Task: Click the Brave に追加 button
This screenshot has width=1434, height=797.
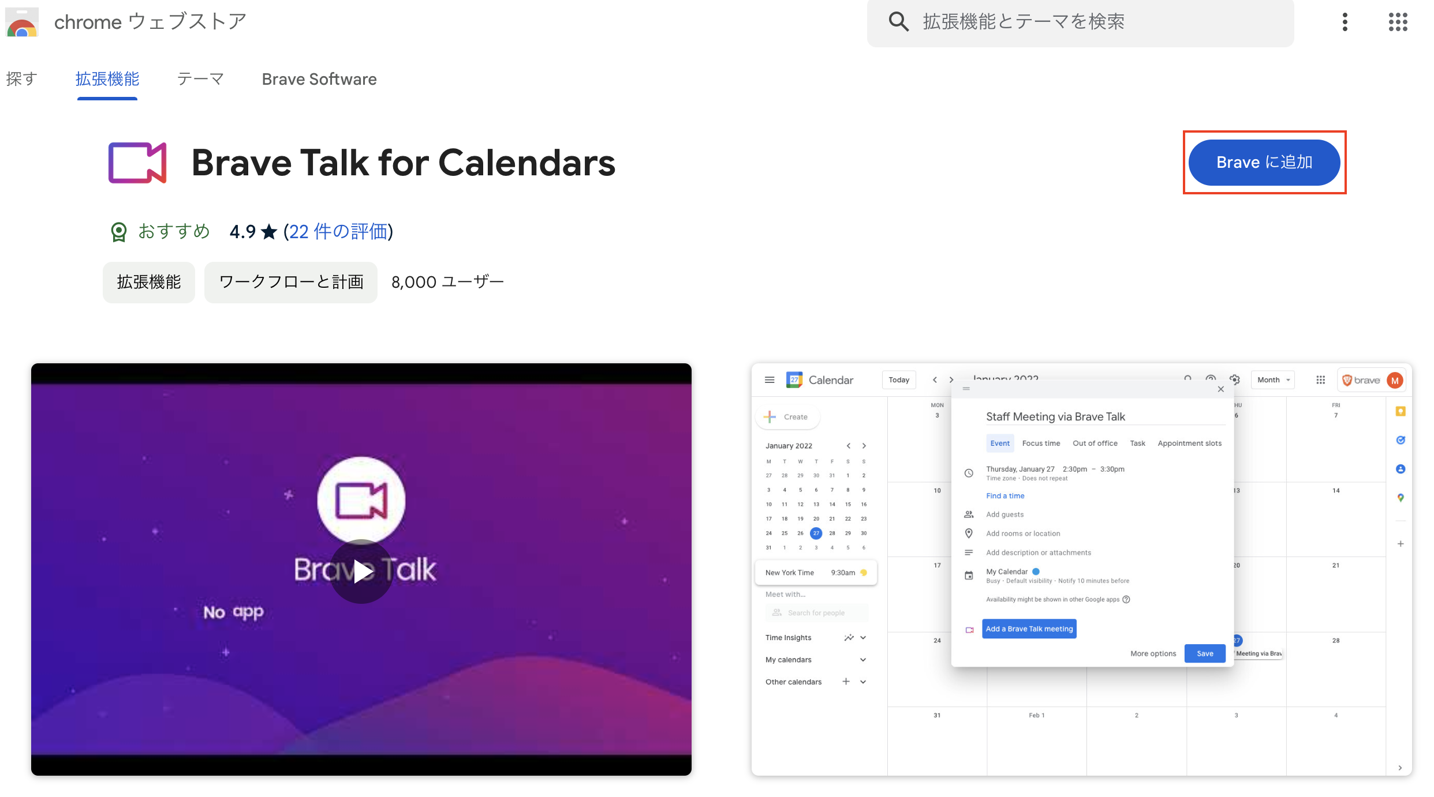Action: click(x=1264, y=163)
